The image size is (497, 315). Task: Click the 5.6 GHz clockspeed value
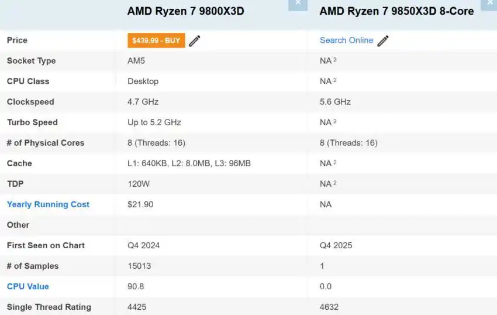pyautogui.click(x=336, y=102)
